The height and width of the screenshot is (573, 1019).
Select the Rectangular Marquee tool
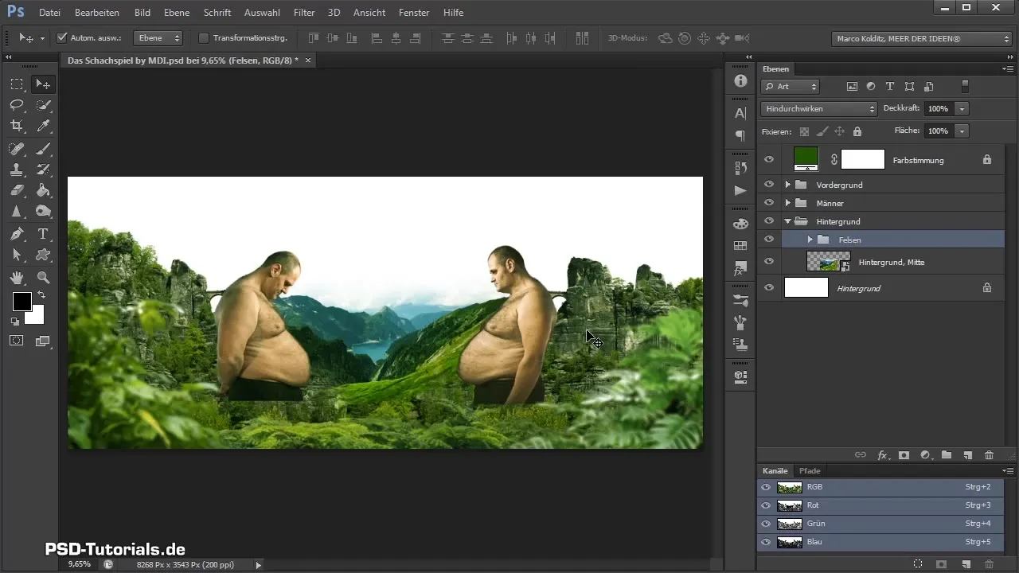coord(16,84)
